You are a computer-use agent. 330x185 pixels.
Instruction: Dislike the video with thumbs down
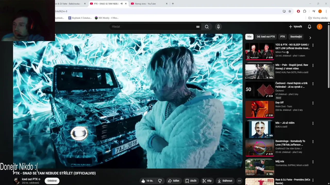(160, 181)
